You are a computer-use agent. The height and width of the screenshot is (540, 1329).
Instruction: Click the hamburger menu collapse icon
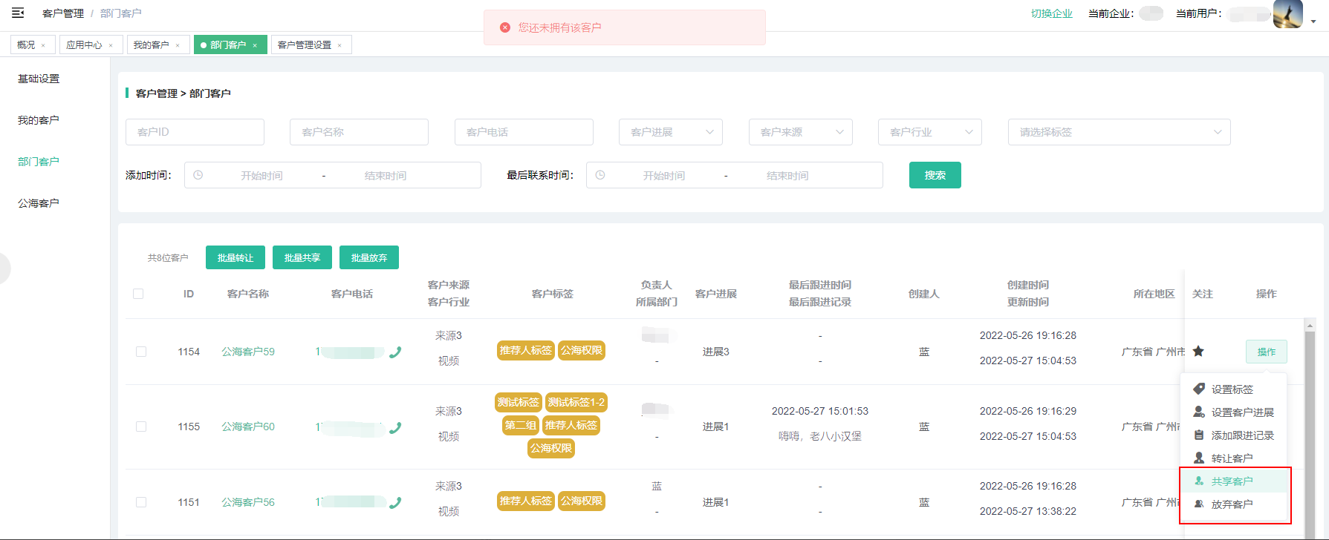(x=18, y=13)
